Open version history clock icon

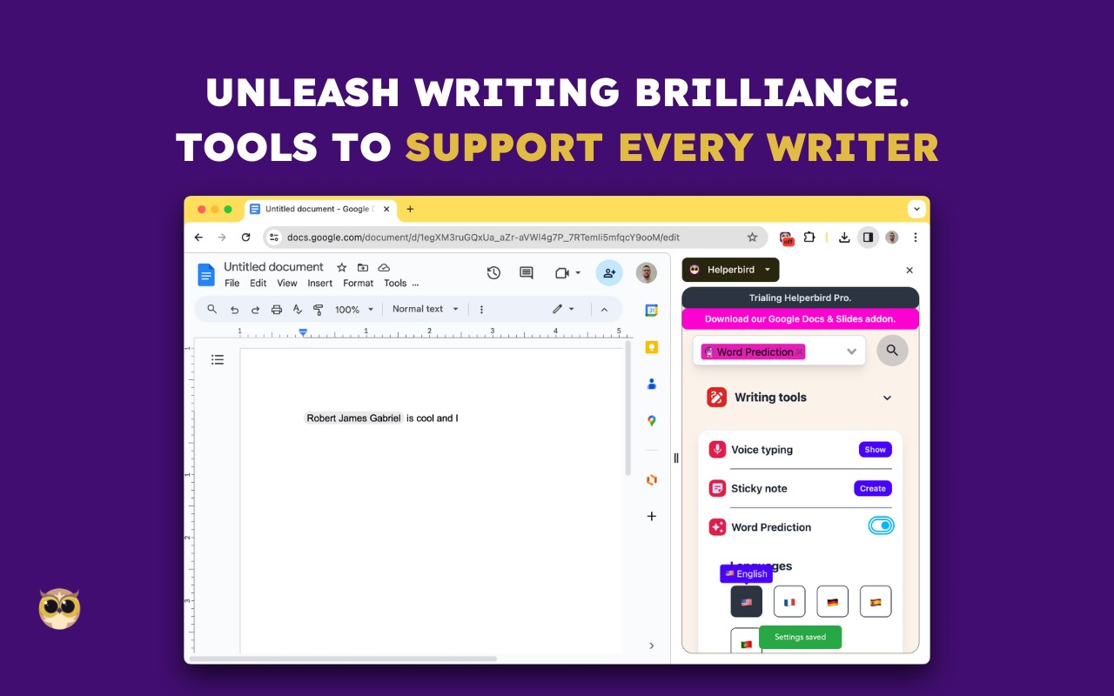(x=493, y=273)
